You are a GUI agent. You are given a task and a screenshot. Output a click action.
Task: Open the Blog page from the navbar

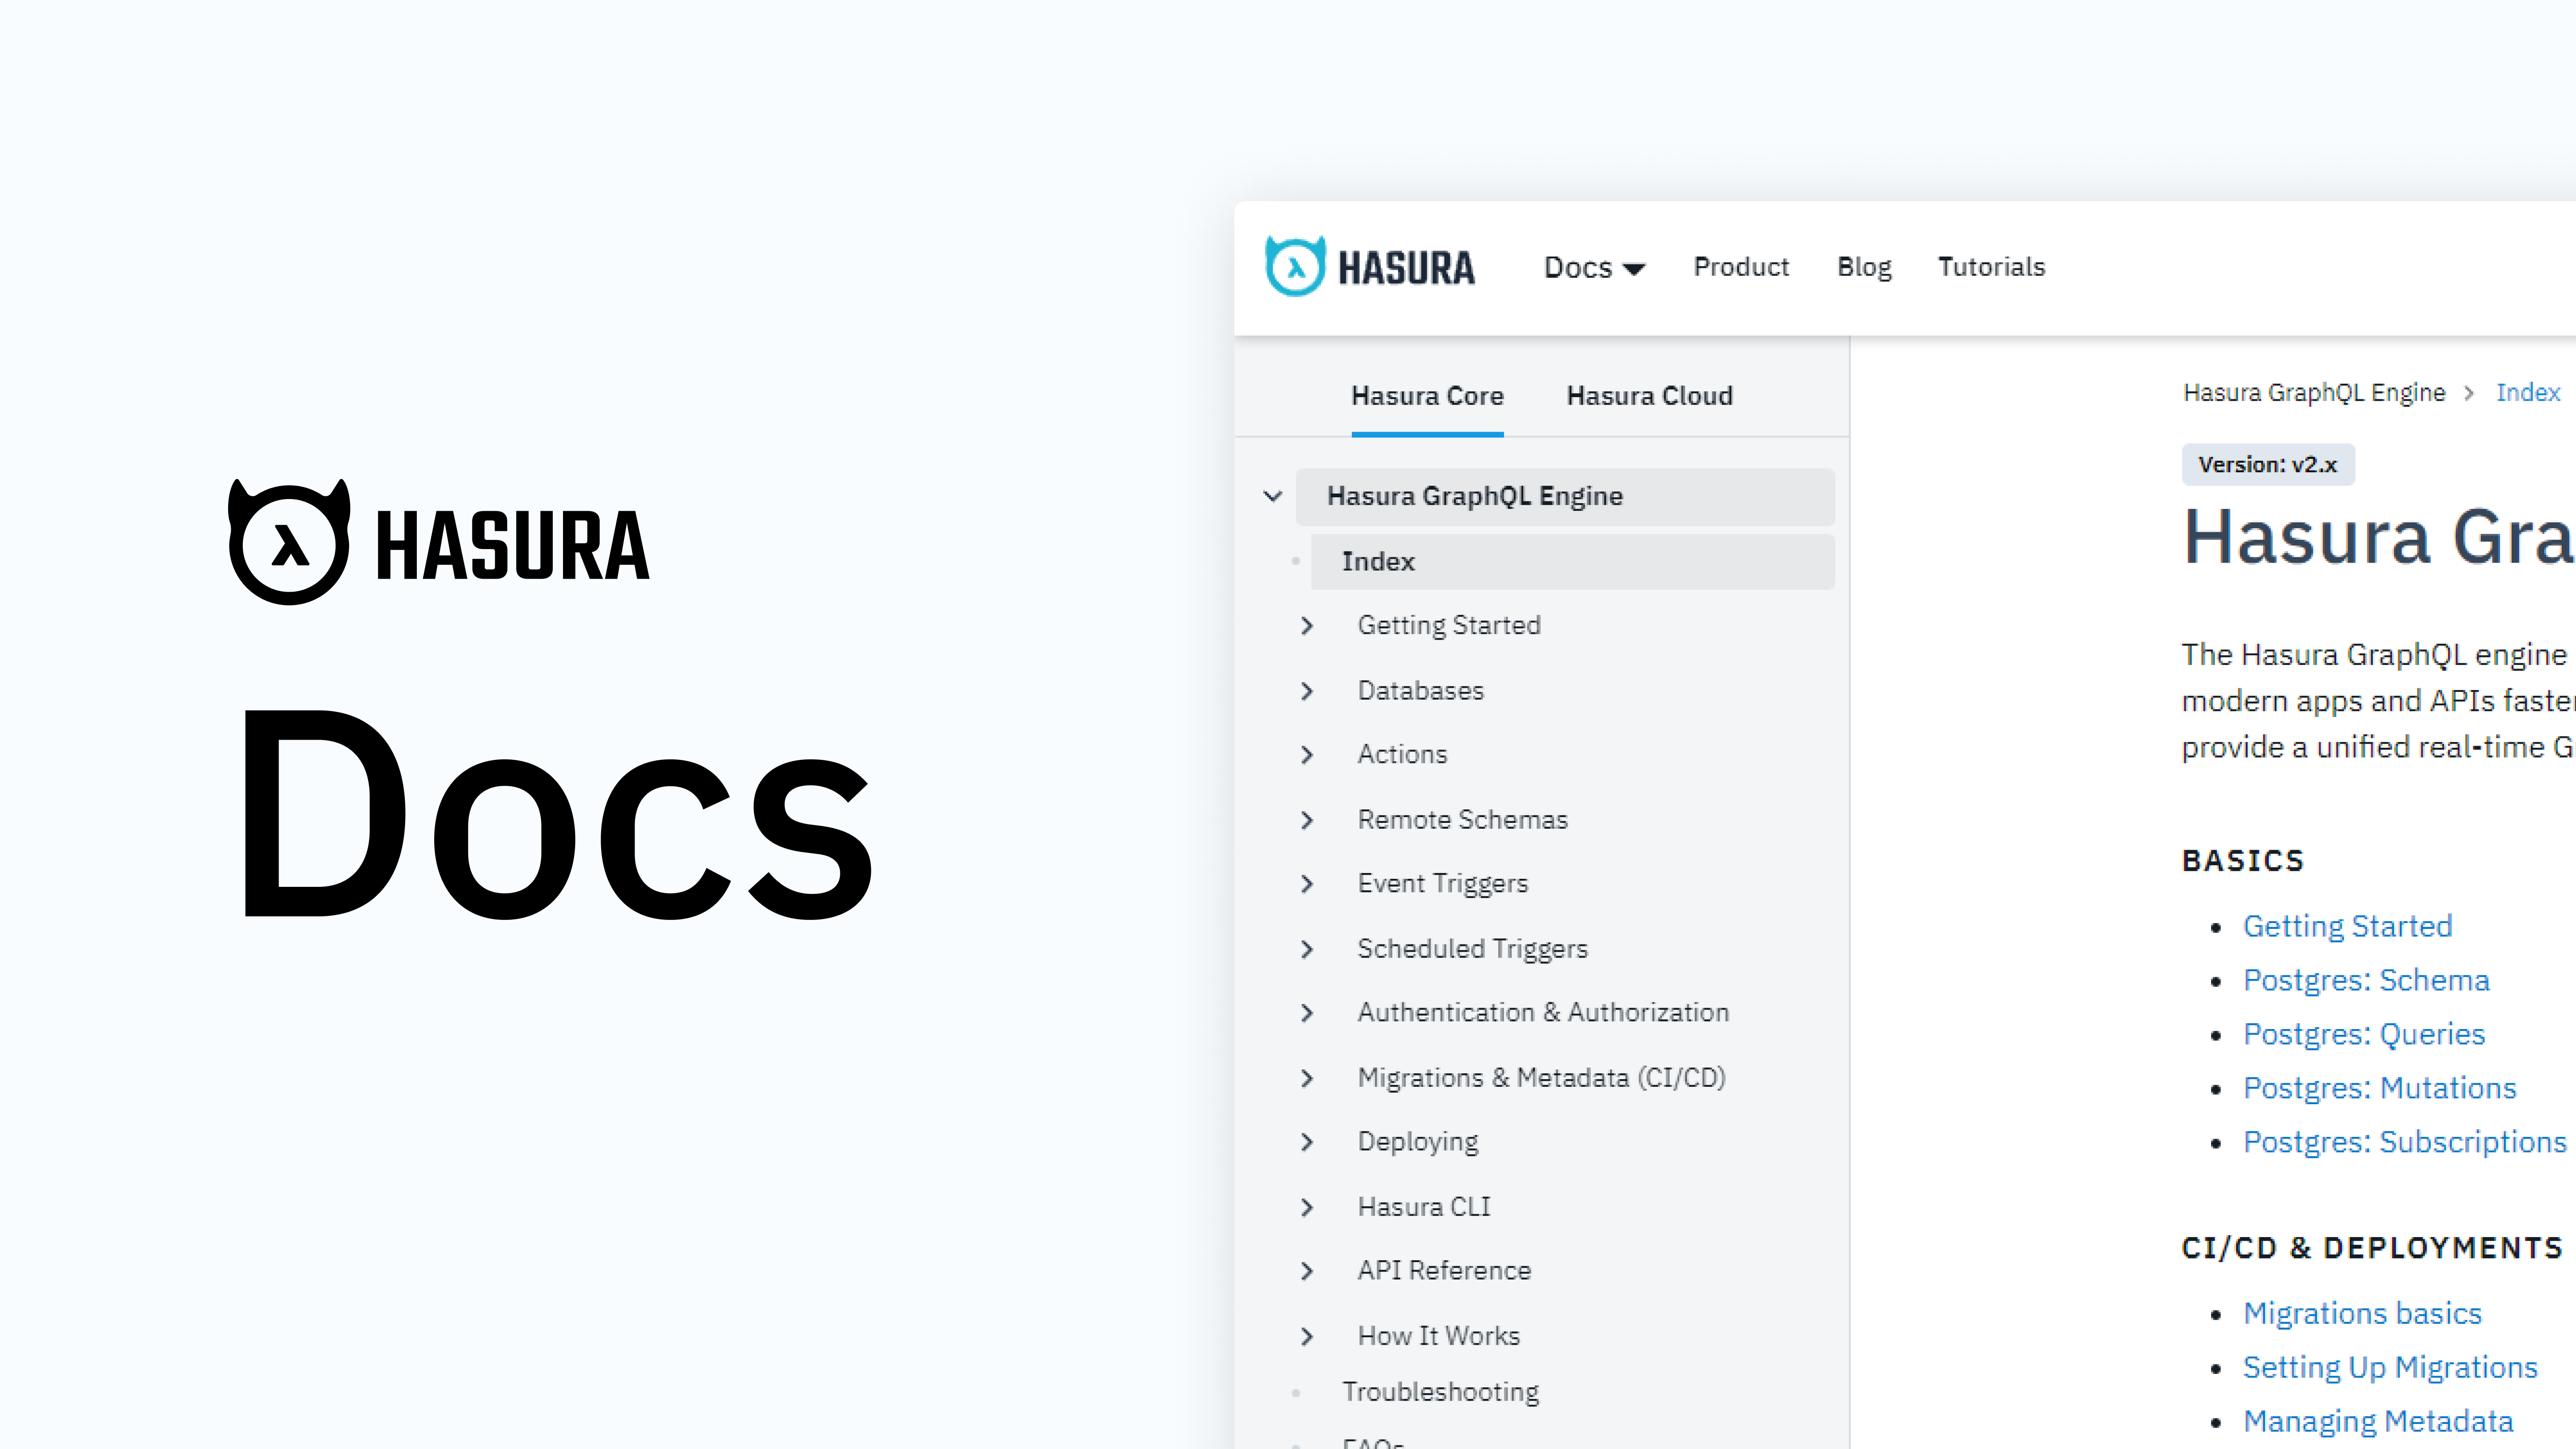[x=1863, y=267]
